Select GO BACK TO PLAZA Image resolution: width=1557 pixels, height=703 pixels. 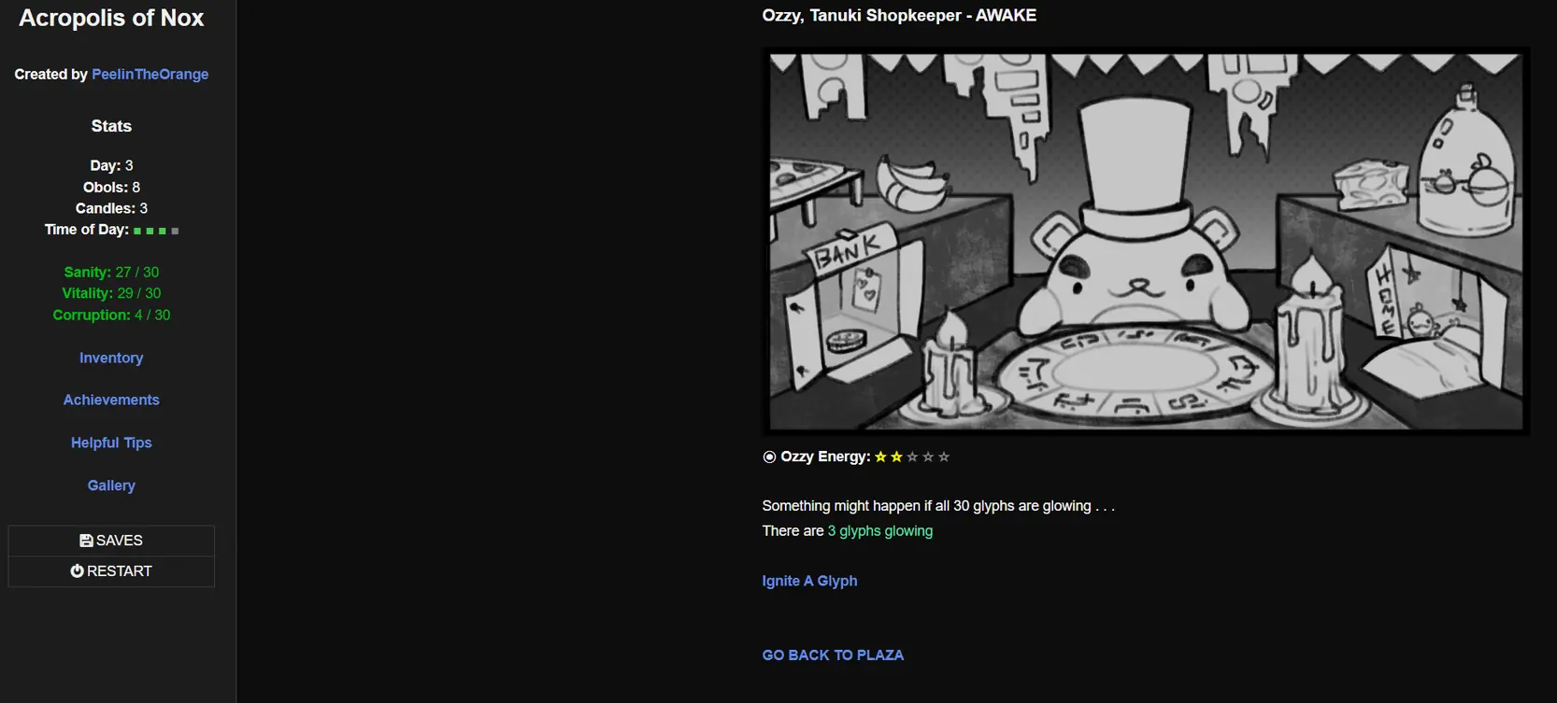click(833, 655)
